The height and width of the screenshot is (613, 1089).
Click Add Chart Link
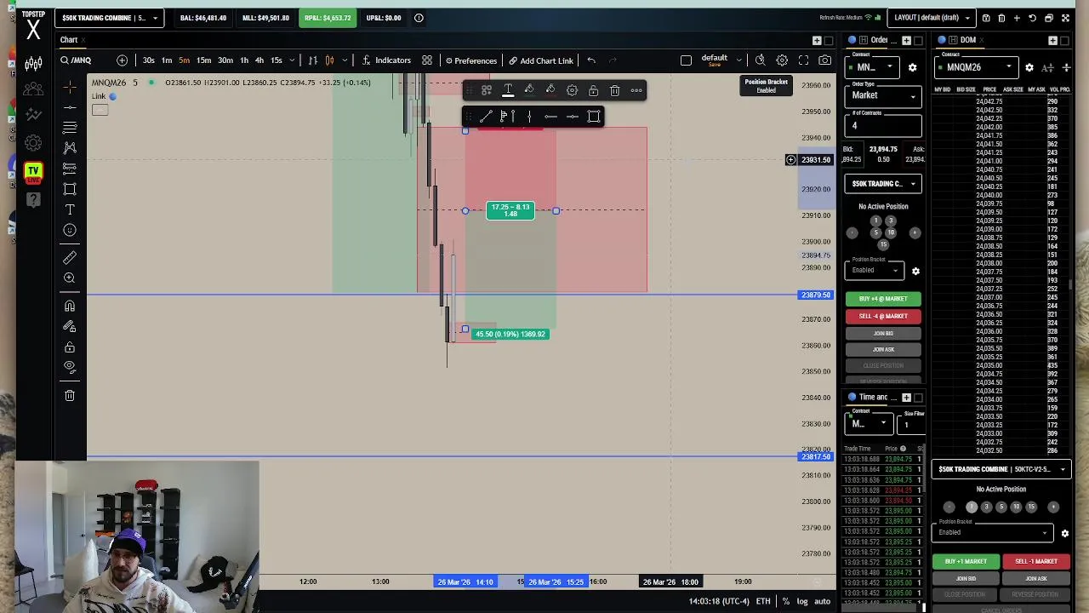(x=541, y=60)
